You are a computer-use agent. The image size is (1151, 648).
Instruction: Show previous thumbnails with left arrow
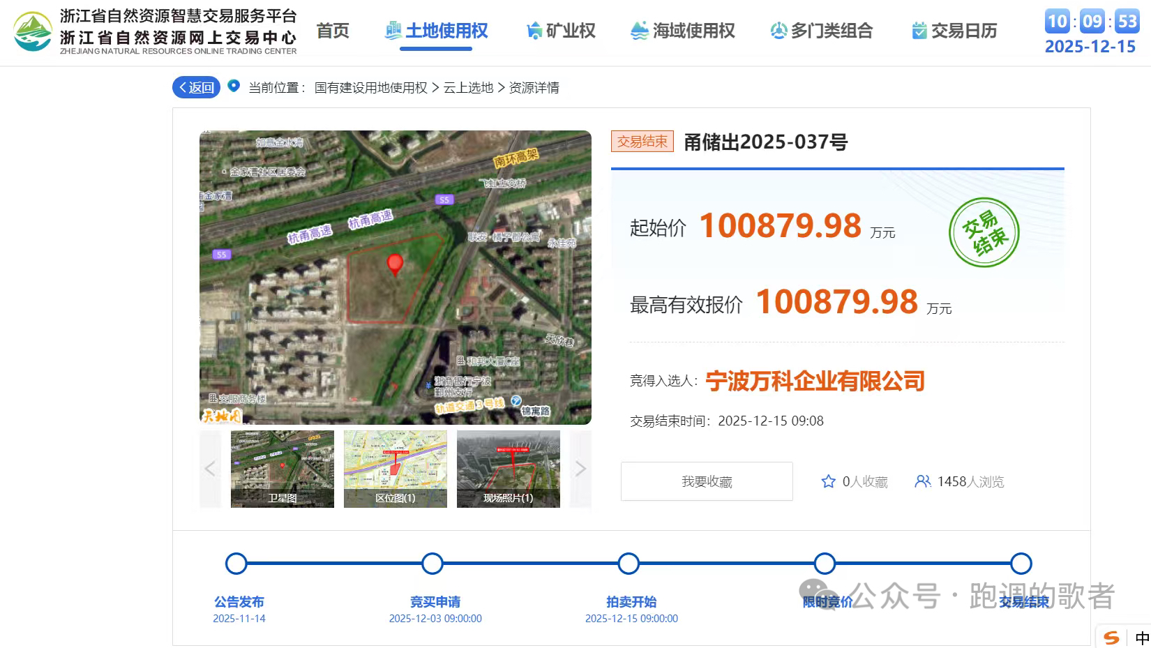pyautogui.click(x=210, y=469)
